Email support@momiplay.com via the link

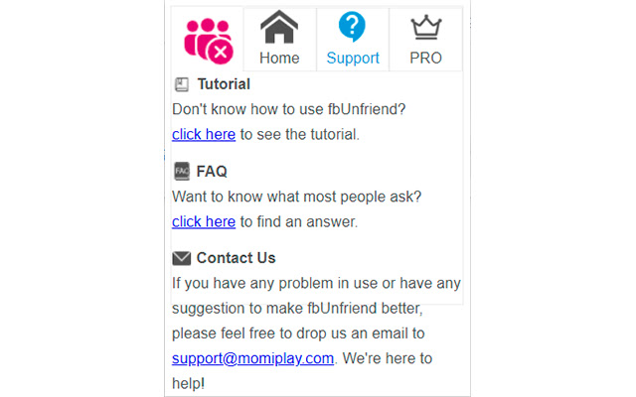tap(252, 358)
